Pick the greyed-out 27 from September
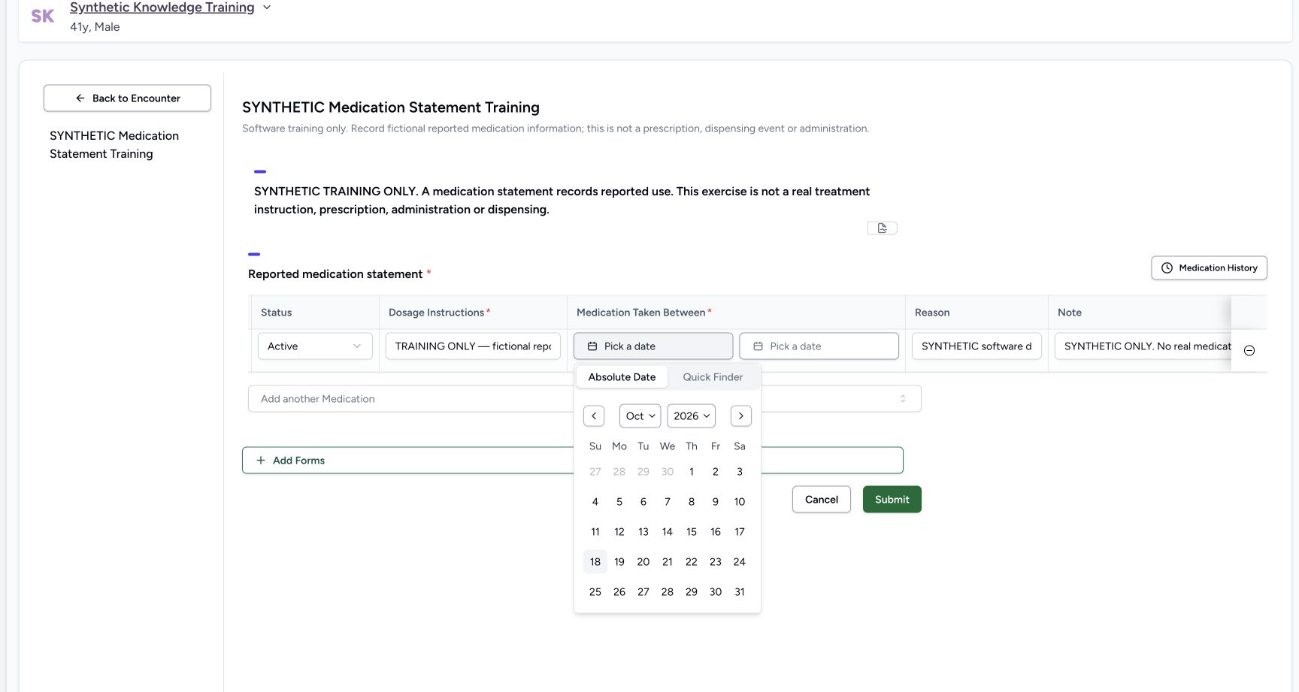This screenshot has width=1299, height=692. pyautogui.click(x=595, y=472)
